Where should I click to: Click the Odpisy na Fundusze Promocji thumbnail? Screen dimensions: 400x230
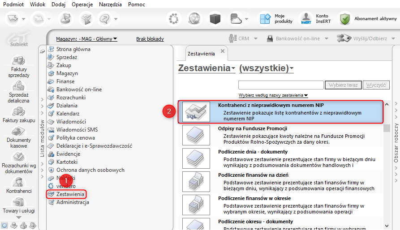[x=196, y=135]
